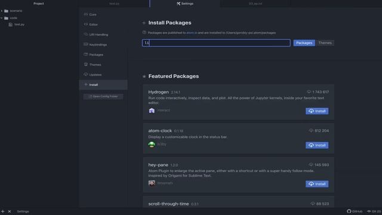Open the hey-pane package title
This screenshot has width=382, height=215.
(x=158, y=165)
